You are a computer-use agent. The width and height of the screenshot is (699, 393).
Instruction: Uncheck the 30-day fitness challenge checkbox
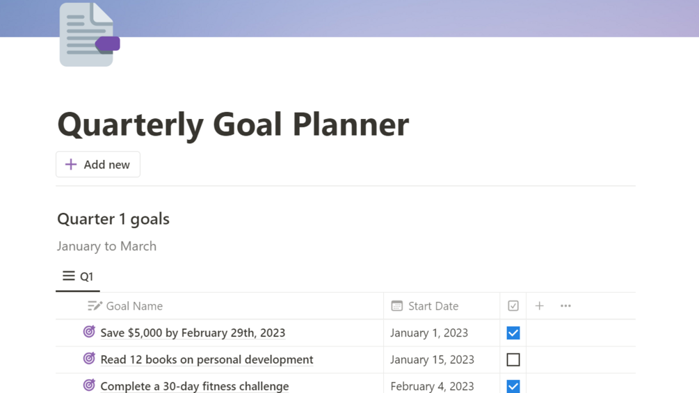click(513, 386)
